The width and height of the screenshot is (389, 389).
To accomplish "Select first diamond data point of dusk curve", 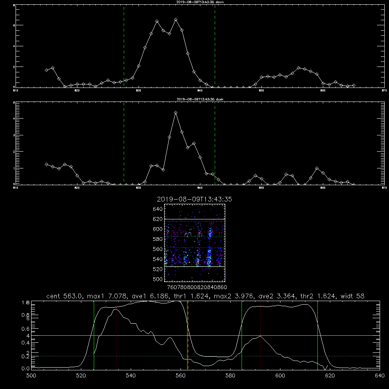I will pos(46,164).
